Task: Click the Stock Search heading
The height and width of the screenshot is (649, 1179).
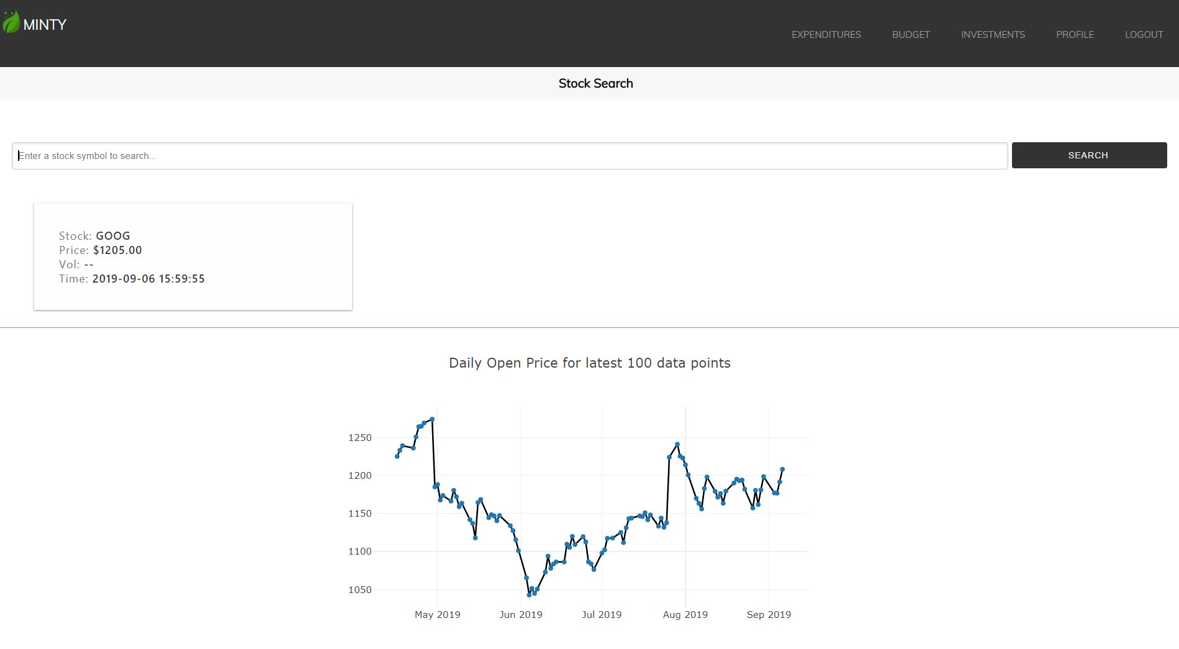Action: coord(595,83)
